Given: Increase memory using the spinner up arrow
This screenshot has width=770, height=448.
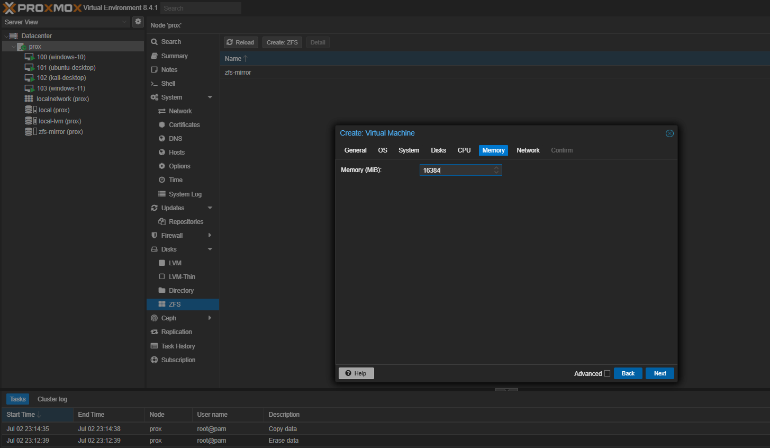Looking at the screenshot, I should (496, 168).
